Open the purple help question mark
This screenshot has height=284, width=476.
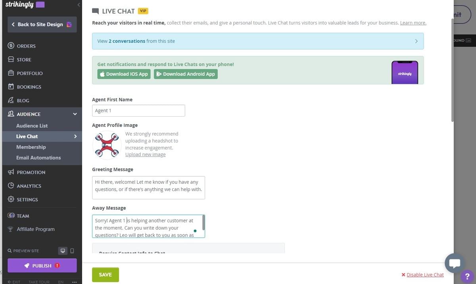[x=467, y=276]
